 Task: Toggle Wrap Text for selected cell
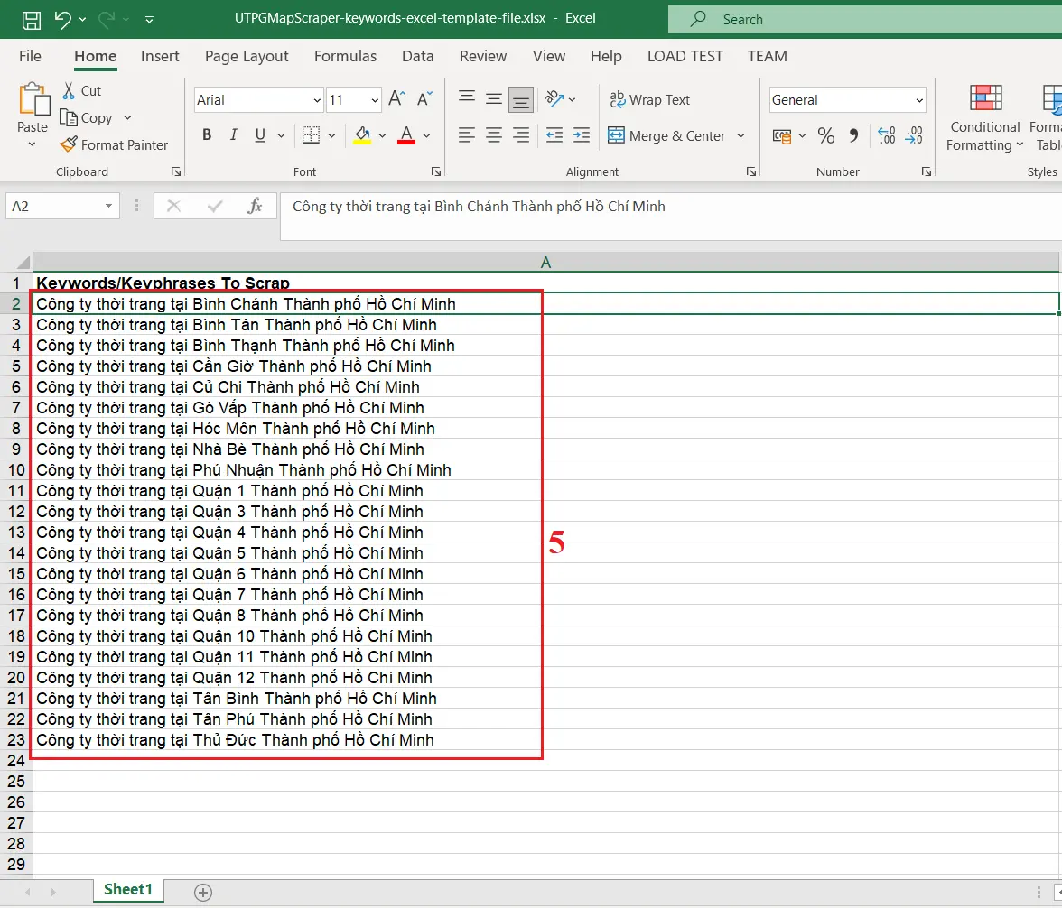tap(649, 99)
